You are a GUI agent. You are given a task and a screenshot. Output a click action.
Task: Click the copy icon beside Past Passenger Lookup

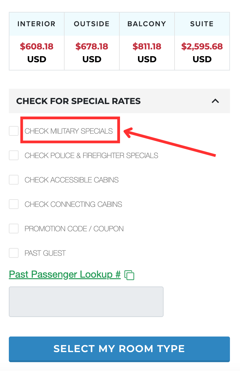coord(129,275)
